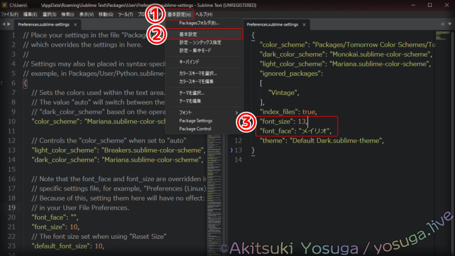
Task: Place cursor on the "font_size": 13 line
Action: pyautogui.click(x=282, y=121)
